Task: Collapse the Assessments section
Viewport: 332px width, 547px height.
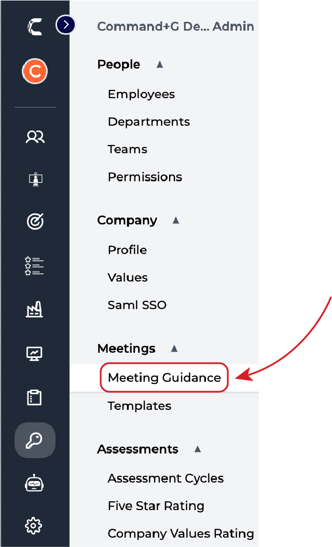Action: point(197,449)
